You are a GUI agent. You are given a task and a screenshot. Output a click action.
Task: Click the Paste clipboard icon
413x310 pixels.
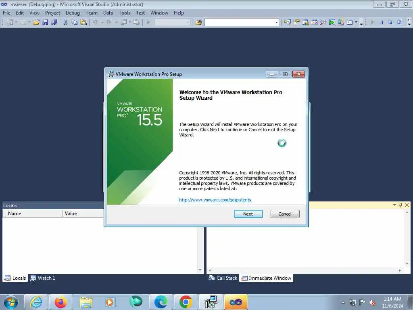click(83, 23)
